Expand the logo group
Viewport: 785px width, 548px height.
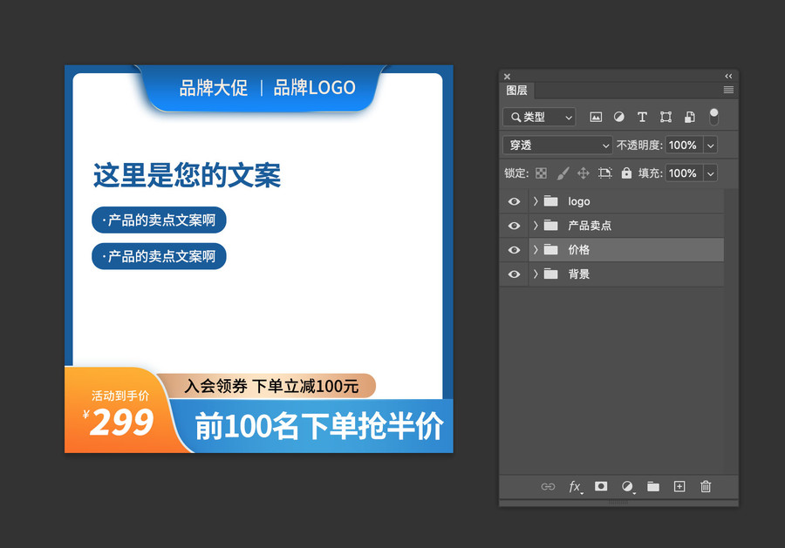[536, 201]
